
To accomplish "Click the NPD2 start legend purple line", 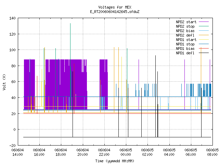I will pos(204,22).
